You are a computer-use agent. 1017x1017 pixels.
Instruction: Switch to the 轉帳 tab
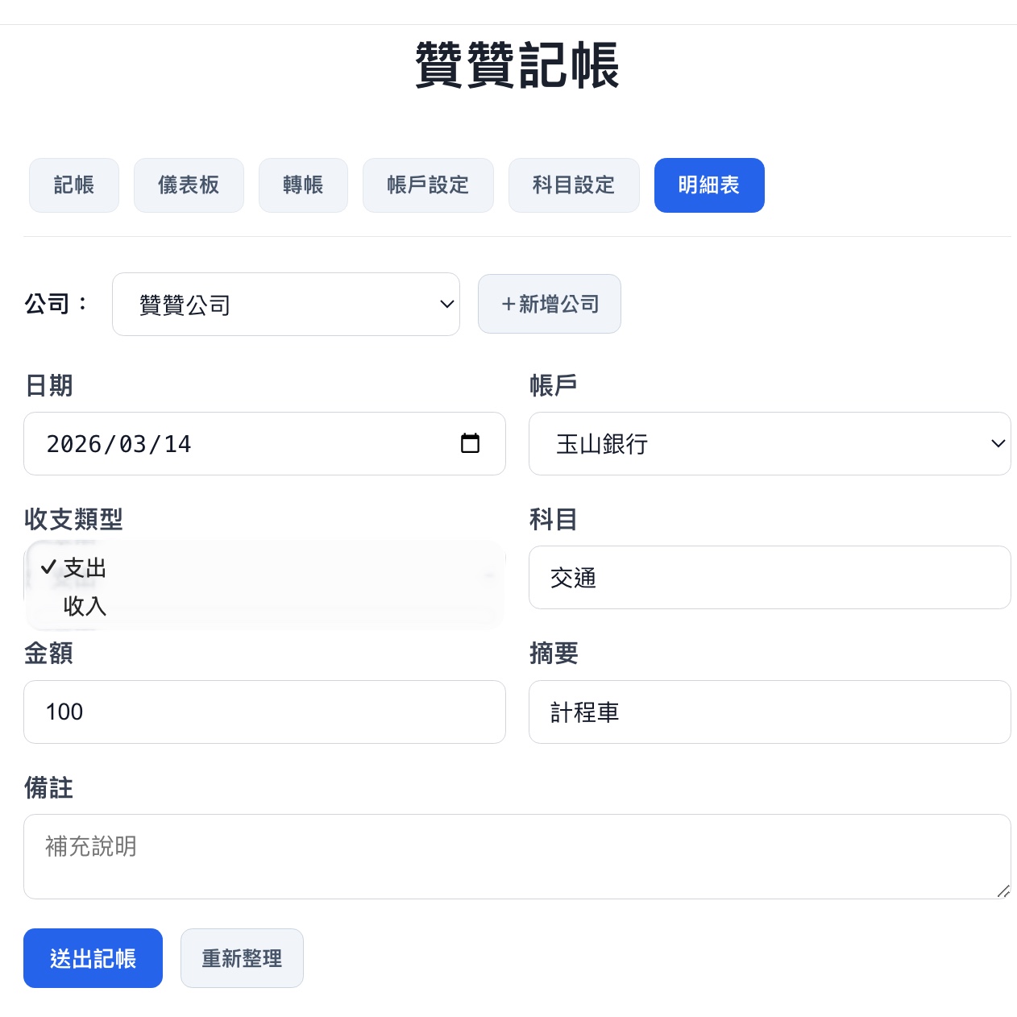(303, 185)
